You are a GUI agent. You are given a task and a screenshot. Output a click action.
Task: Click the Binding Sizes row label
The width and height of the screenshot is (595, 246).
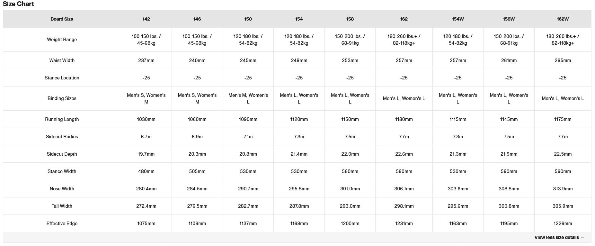(x=62, y=98)
